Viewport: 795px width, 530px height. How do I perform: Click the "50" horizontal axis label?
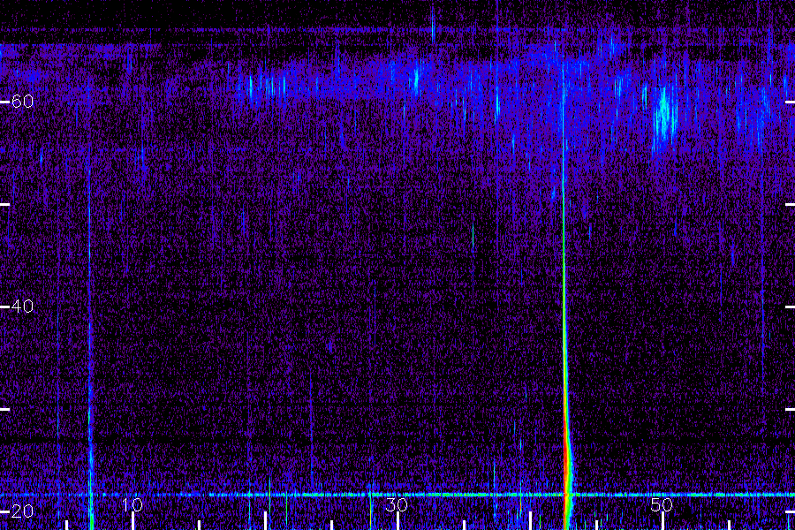click(662, 505)
